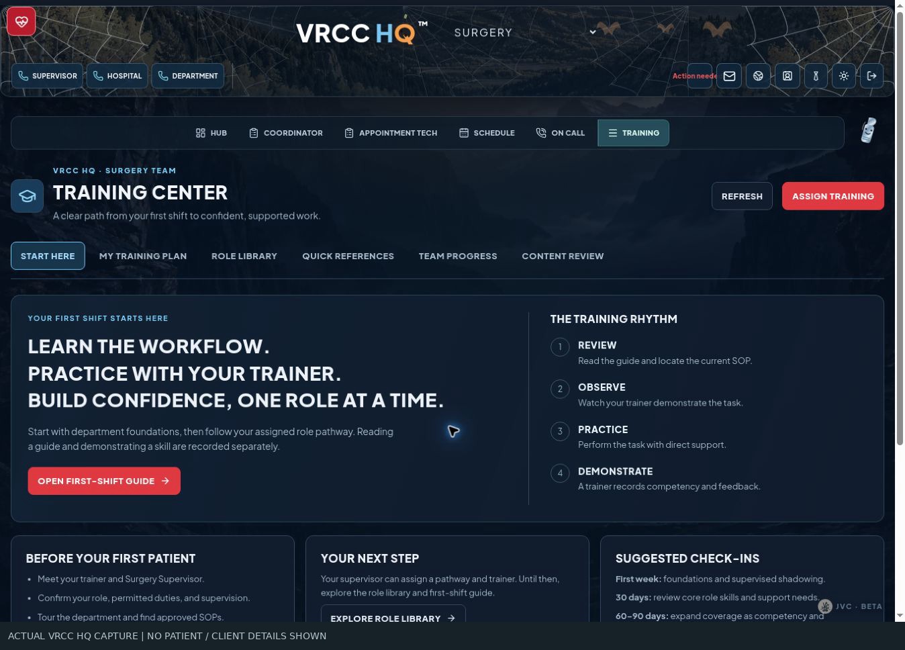Image resolution: width=905 pixels, height=650 pixels.
Task: Click the necktie icon button
Action: pos(816,76)
